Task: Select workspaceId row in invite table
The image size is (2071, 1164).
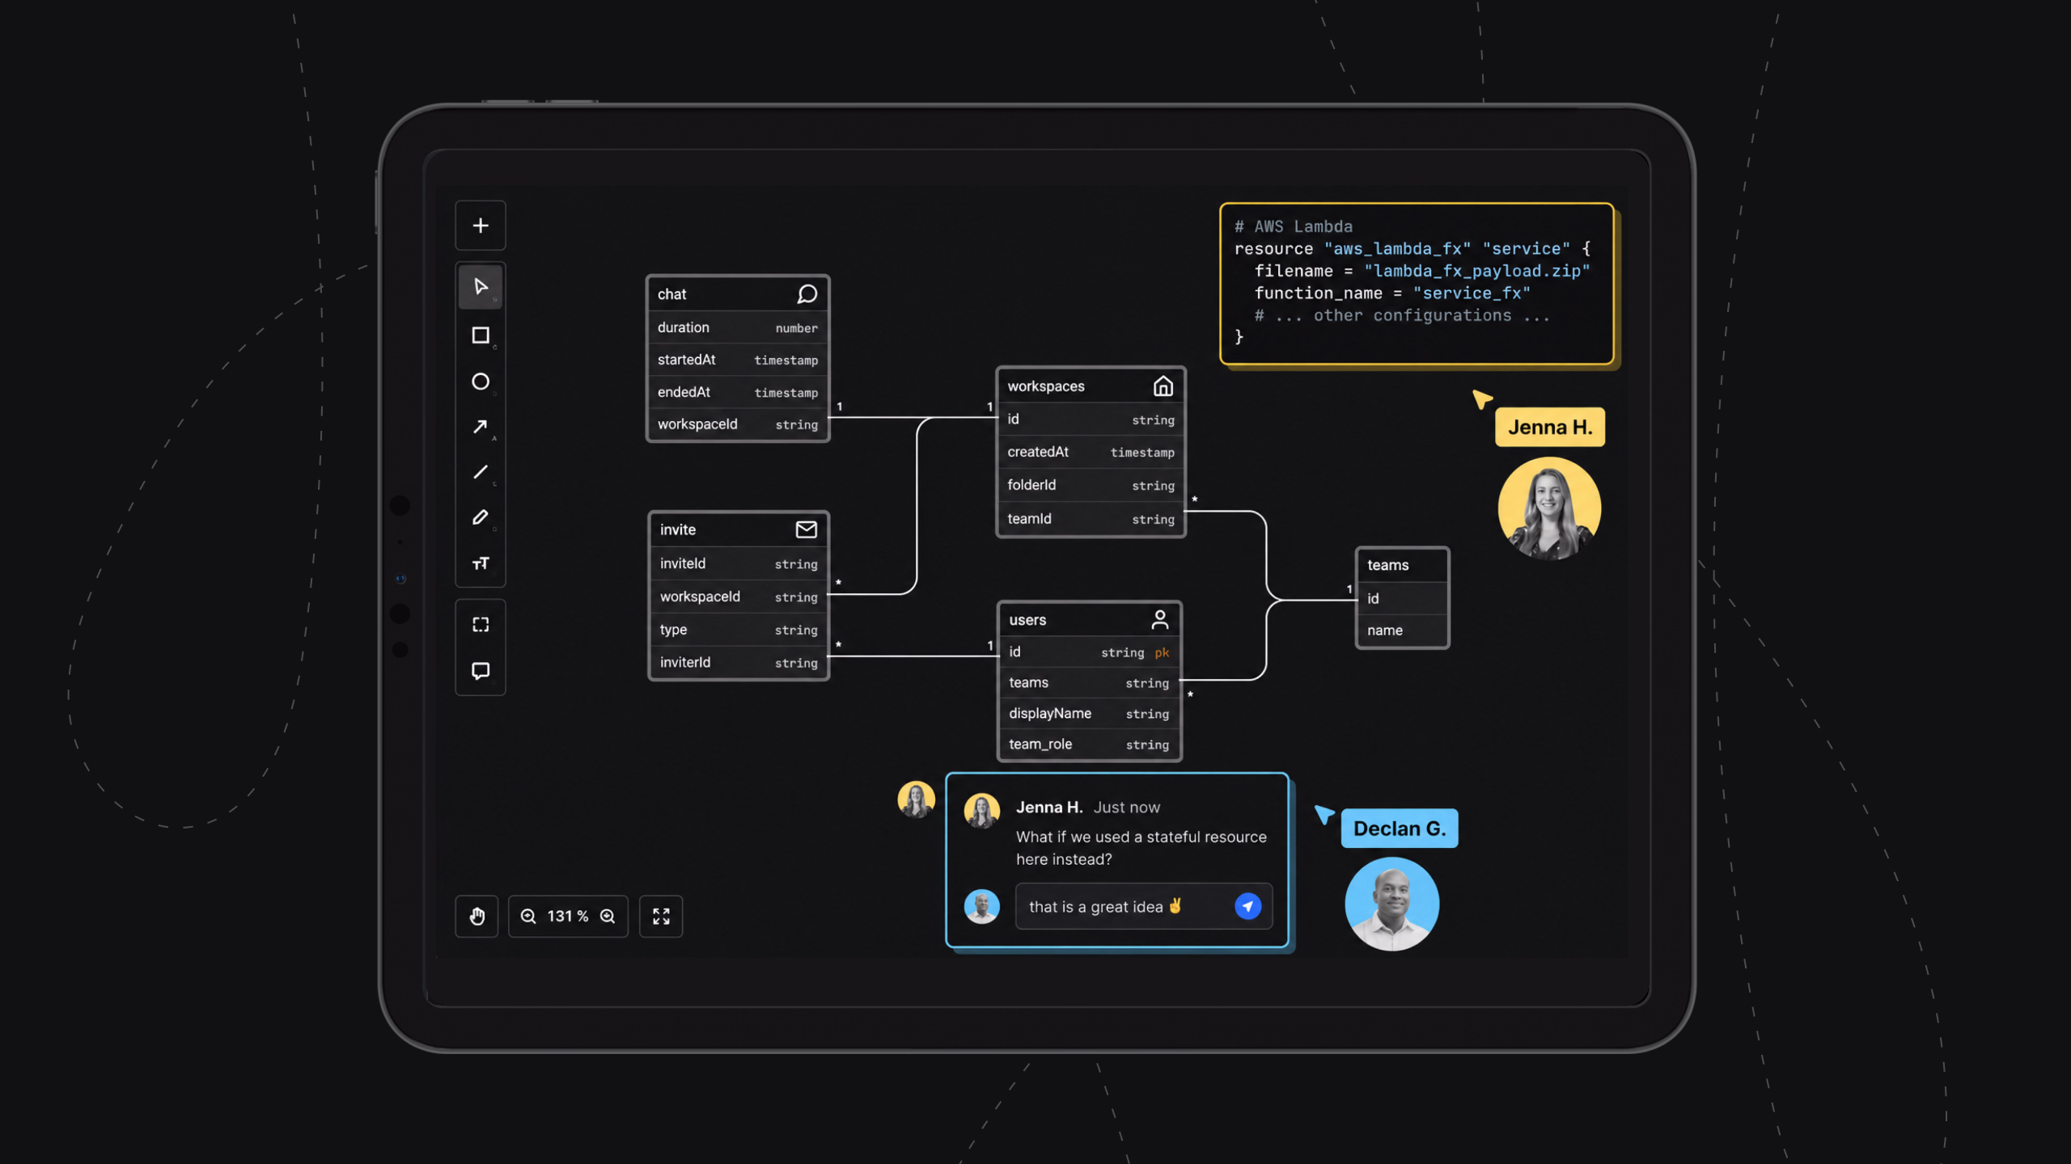Action: (739, 597)
